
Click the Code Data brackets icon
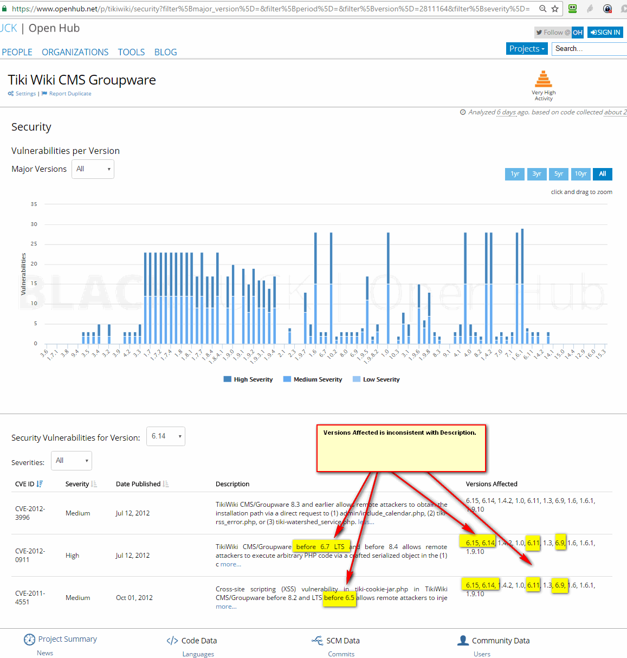tap(172, 641)
